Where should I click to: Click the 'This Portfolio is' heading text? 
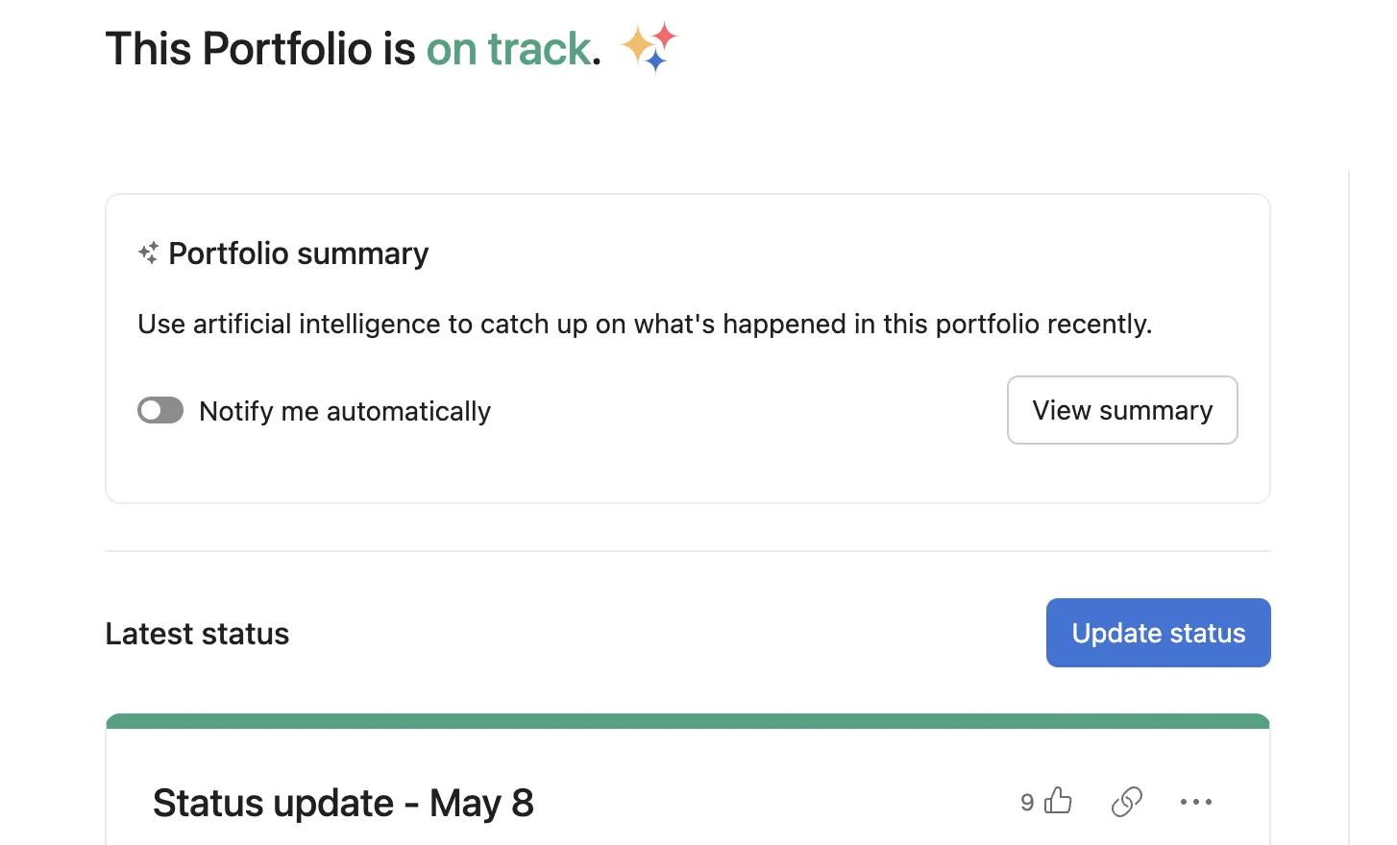click(x=259, y=49)
